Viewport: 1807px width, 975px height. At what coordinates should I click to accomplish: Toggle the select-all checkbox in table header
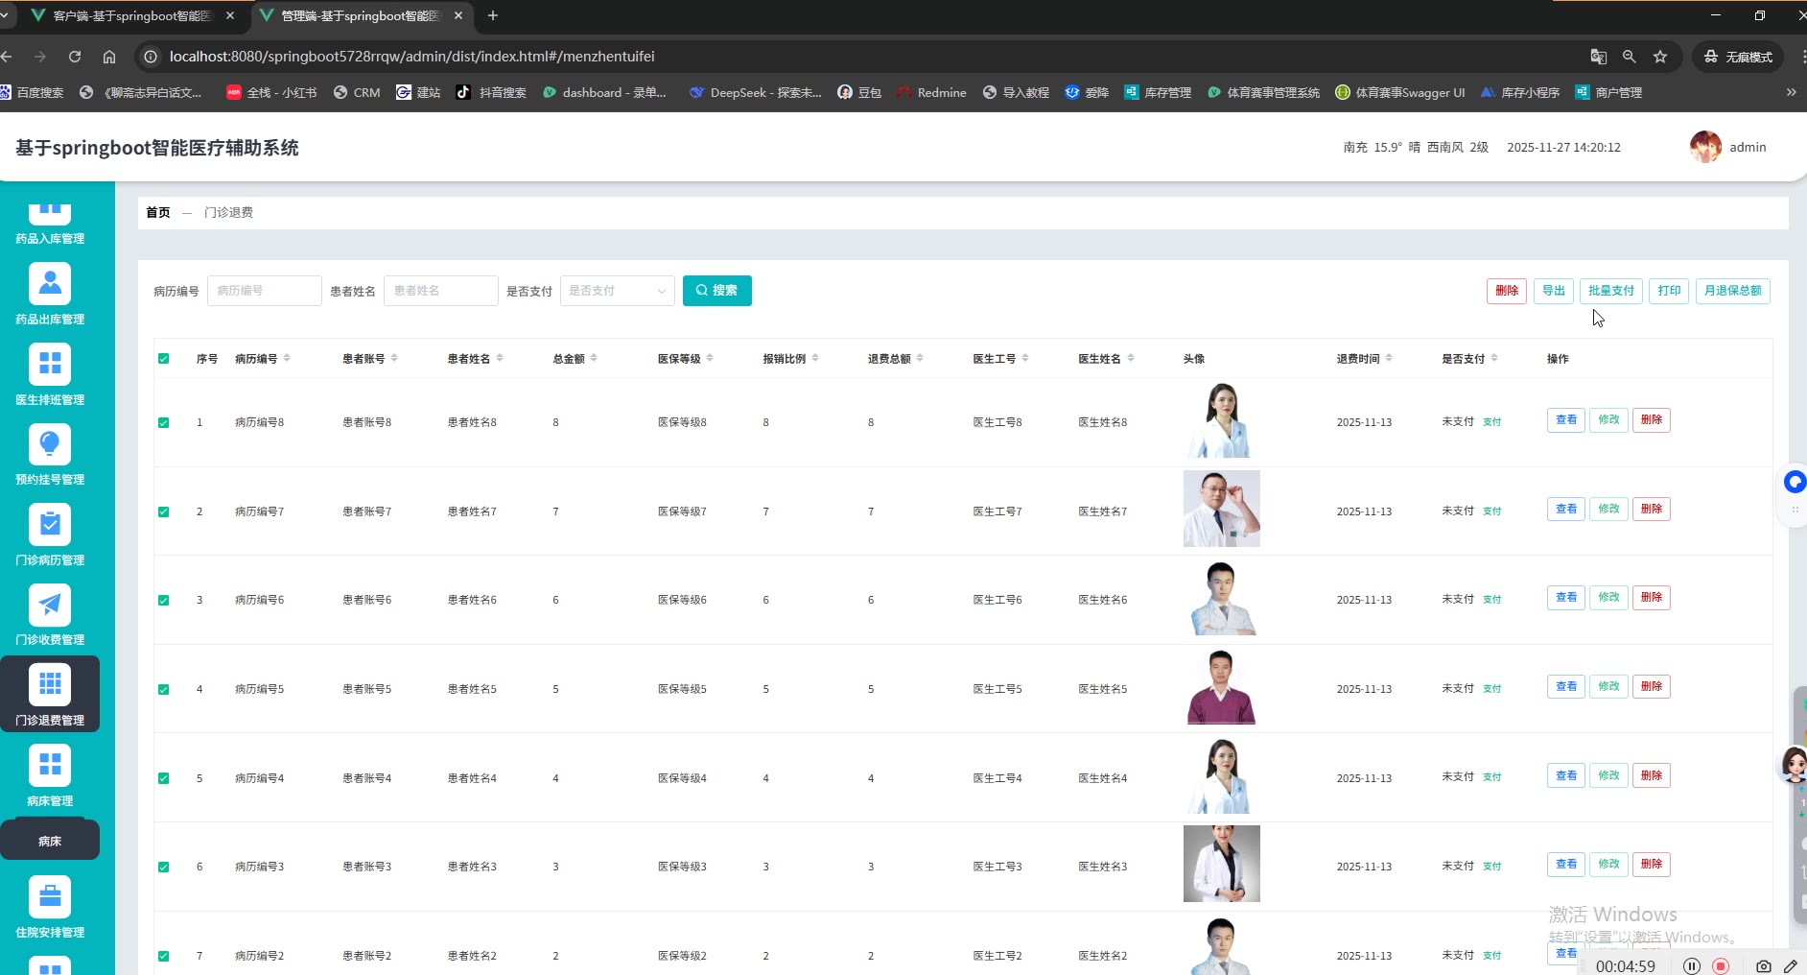pos(164,359)
